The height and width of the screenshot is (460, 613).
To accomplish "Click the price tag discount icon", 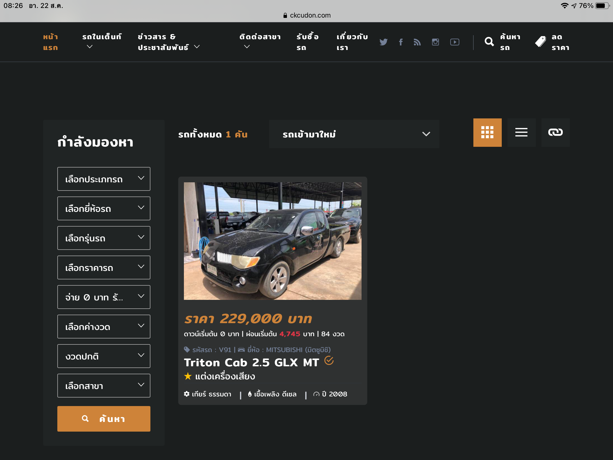I will 540,42.
